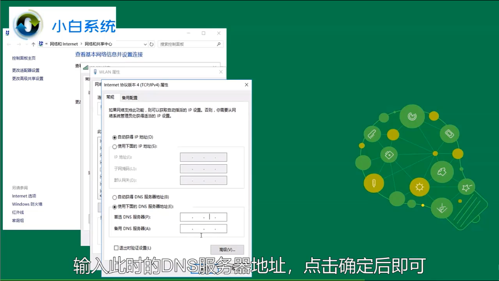Expand the address bar history dropdown
Viewport: 499px width, 281px height.
pyautogui.click(x=145, y=44)
